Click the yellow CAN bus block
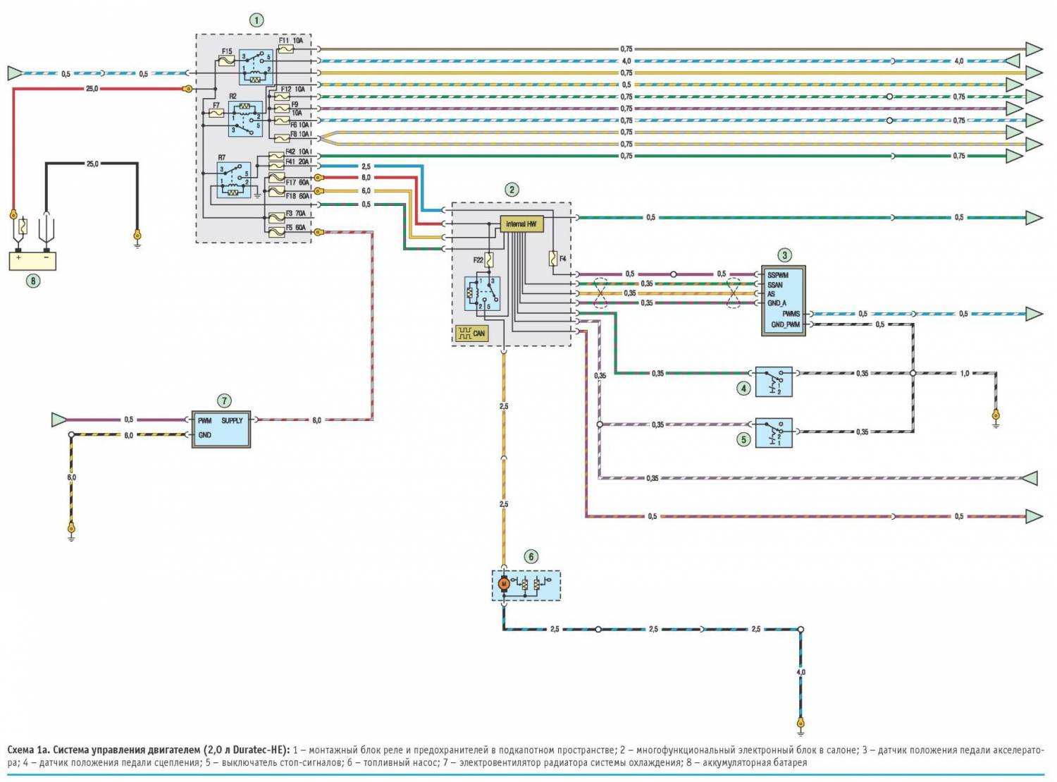The image size is (1057, 782). [x=471, y=333]
